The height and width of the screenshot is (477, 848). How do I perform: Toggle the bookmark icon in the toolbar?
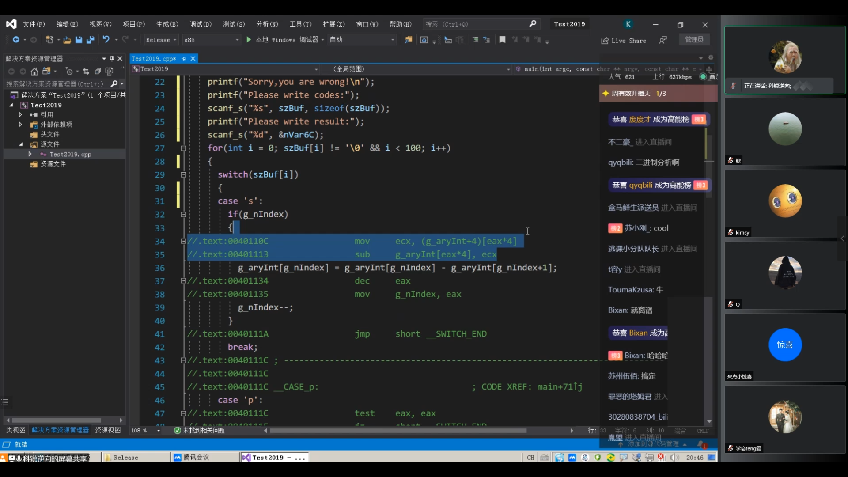[x=502, y=40]
